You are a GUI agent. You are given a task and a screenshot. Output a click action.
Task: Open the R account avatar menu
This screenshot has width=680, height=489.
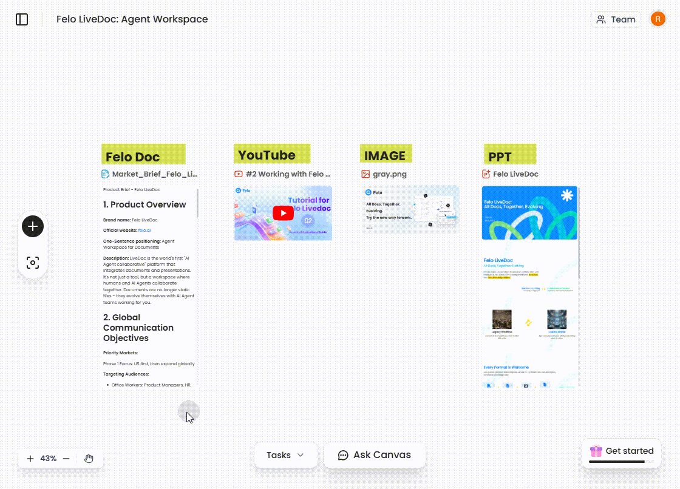pyautogui.click(x=658, y=19)
